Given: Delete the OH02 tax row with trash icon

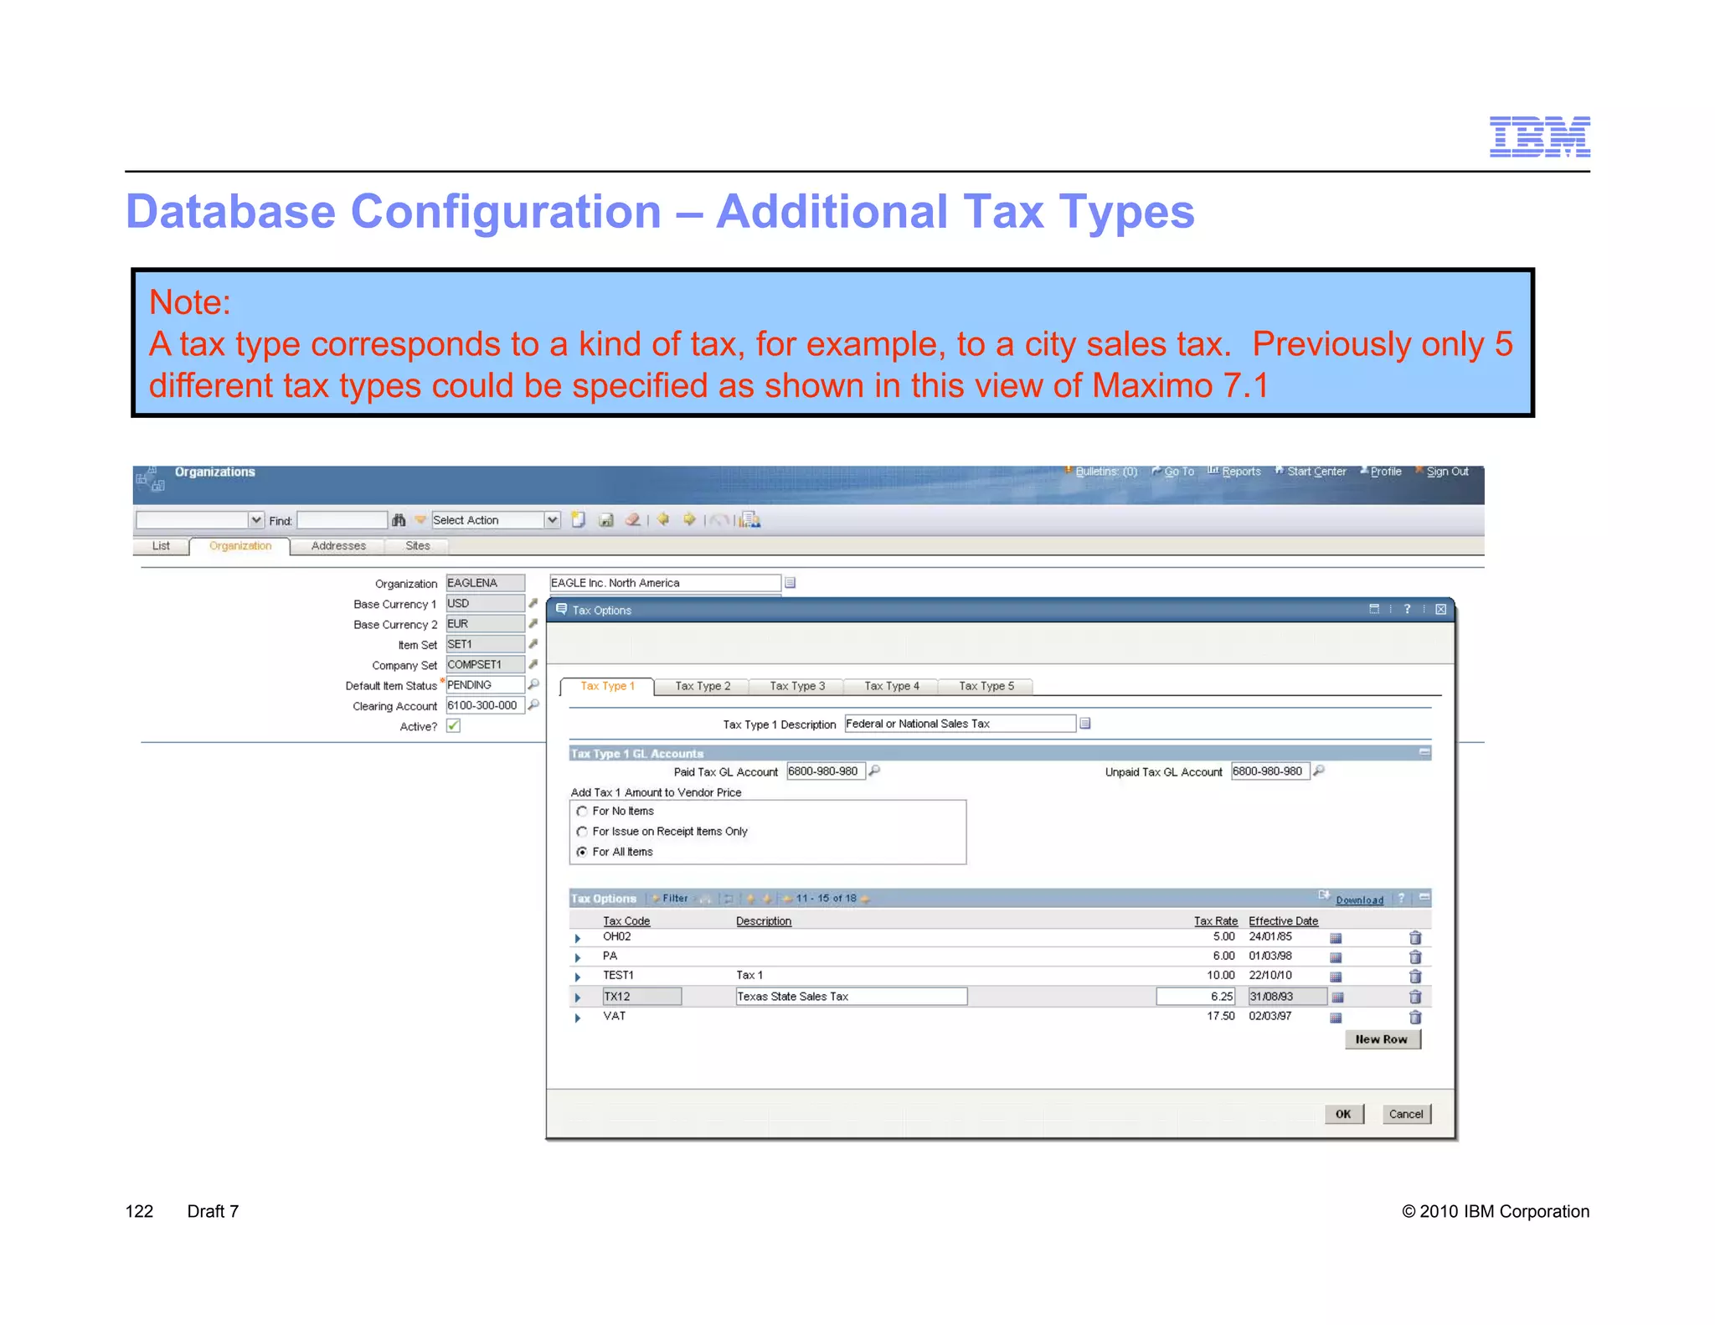Looking at the screenshot, I should (x=1415, y=937).
